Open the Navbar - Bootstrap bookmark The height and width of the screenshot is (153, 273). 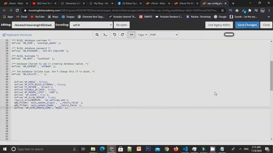pyautogui.click(x=198, y=17)
